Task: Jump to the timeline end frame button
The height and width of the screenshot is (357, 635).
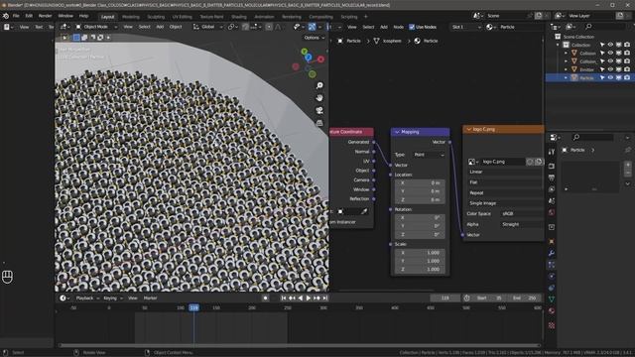Action: (x=324, y=297)
